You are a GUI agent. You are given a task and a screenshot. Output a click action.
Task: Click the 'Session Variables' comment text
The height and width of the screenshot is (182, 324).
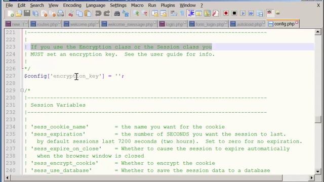(58, 105)
